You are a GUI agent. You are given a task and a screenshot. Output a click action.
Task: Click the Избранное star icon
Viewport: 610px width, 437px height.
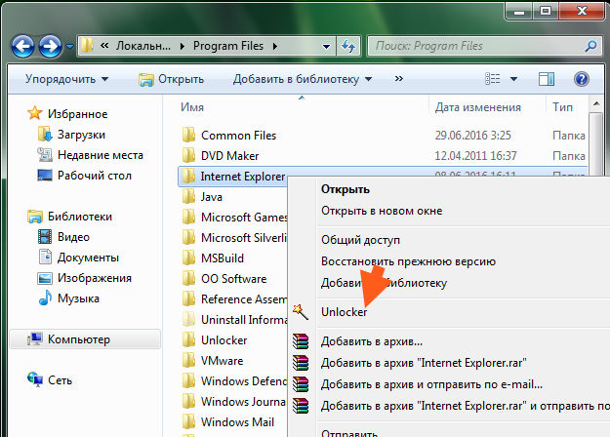pyautogui.click(x=34, y=113)
